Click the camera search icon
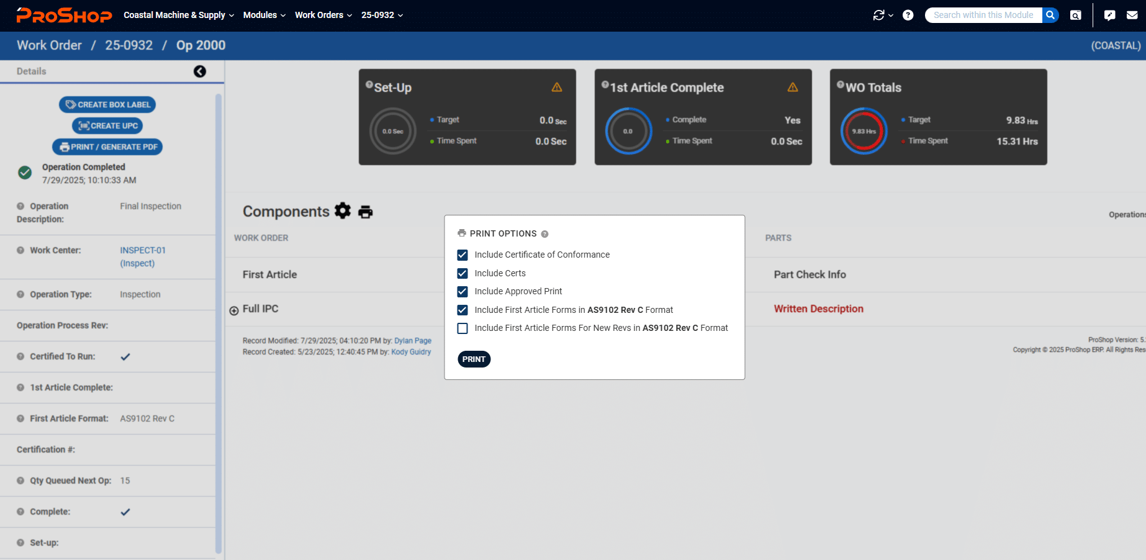This screenshot has width=1146, height=560. [1076, 15]
